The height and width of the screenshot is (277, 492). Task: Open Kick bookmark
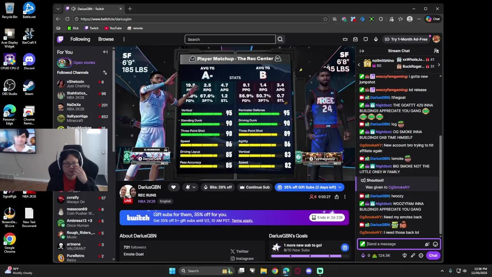point(73,28)
